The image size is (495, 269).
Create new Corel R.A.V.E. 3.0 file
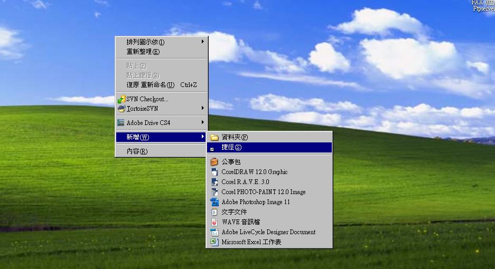point(269,182)
